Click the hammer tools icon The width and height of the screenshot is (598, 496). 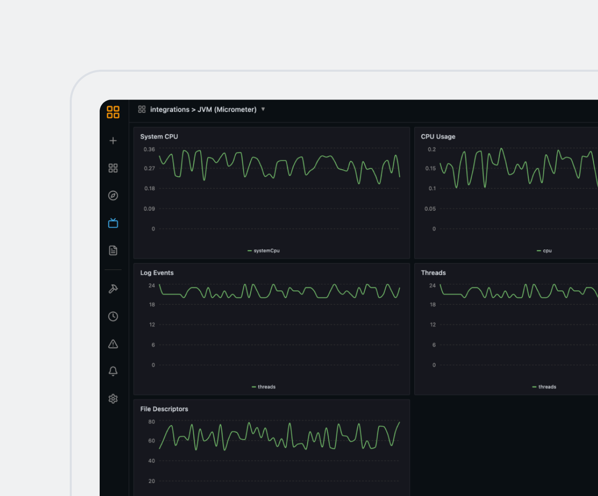113,289
